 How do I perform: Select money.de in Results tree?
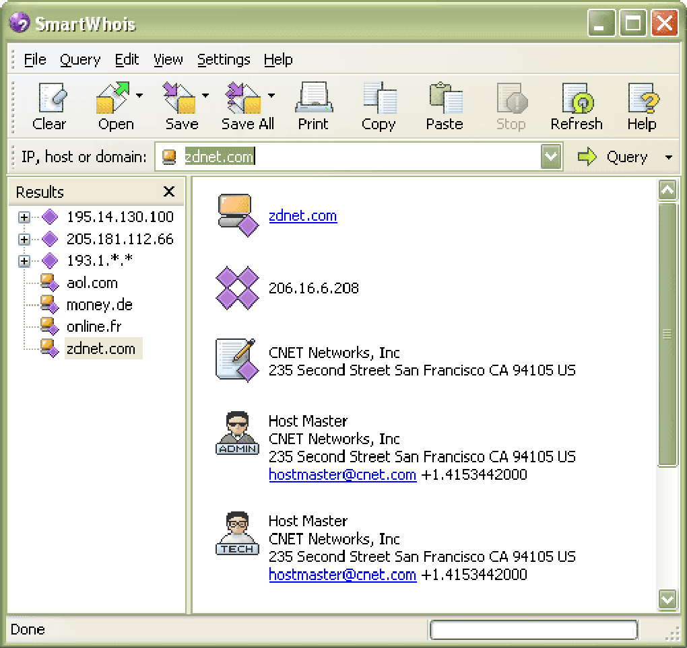coord(100,305)
